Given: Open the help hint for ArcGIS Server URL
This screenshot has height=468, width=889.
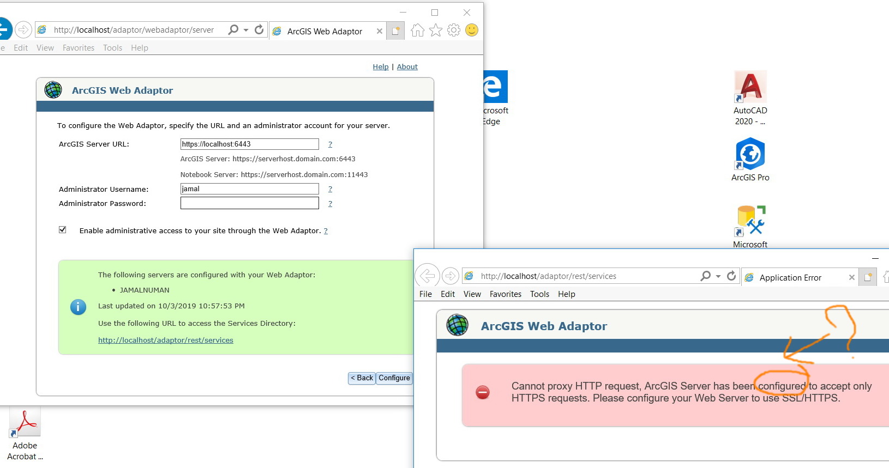Looking at the screenshot, I should (330, 144).
